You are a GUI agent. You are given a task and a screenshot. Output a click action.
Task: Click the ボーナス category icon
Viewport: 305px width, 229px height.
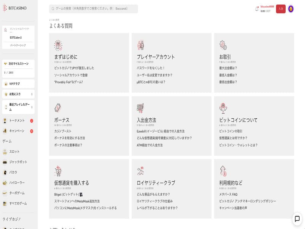(58, 108)
